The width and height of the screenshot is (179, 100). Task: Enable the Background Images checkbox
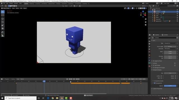click(154, 68)
